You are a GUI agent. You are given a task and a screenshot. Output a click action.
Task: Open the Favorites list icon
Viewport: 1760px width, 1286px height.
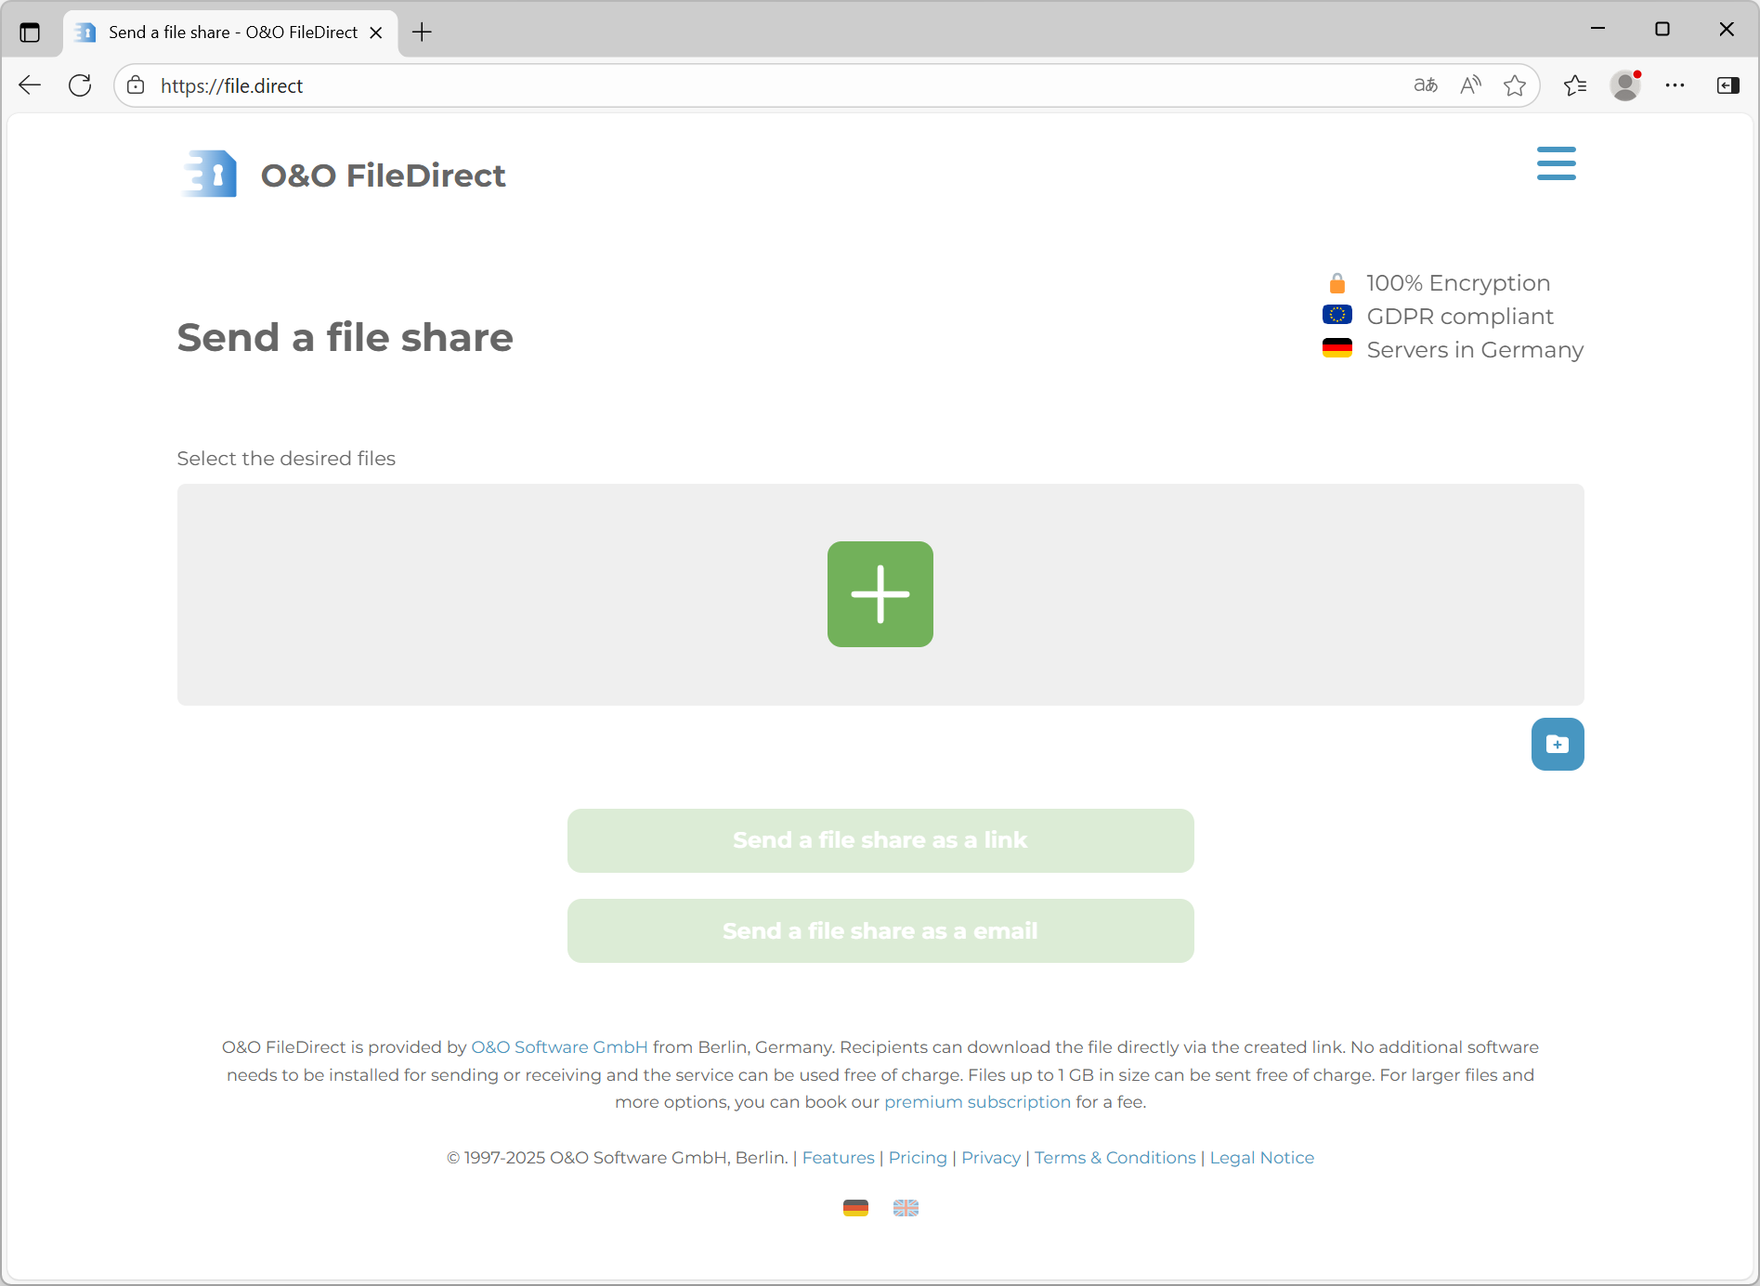pos(1574,85)
